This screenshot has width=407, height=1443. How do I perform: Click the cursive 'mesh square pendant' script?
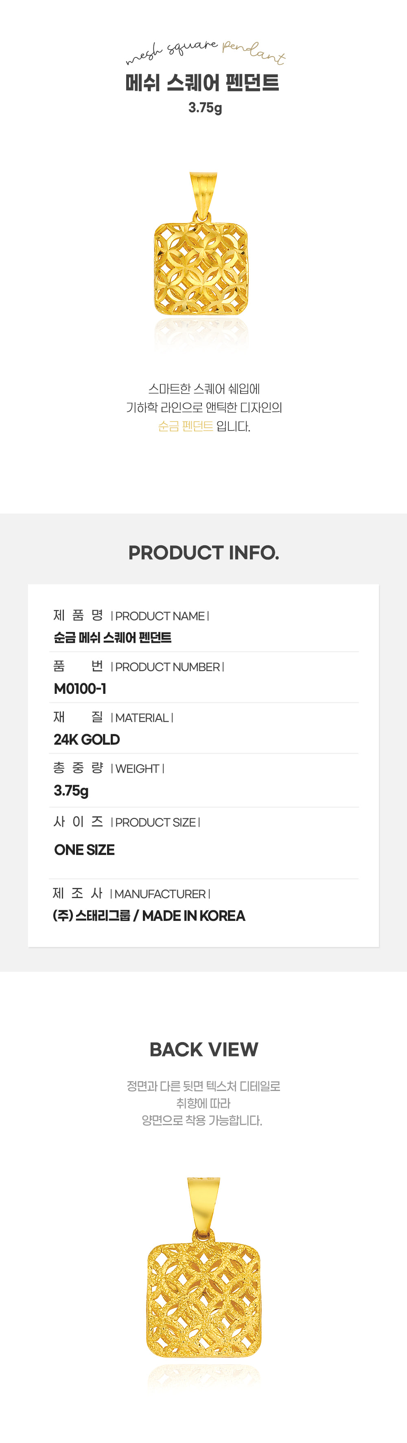(x=206, y=52)
